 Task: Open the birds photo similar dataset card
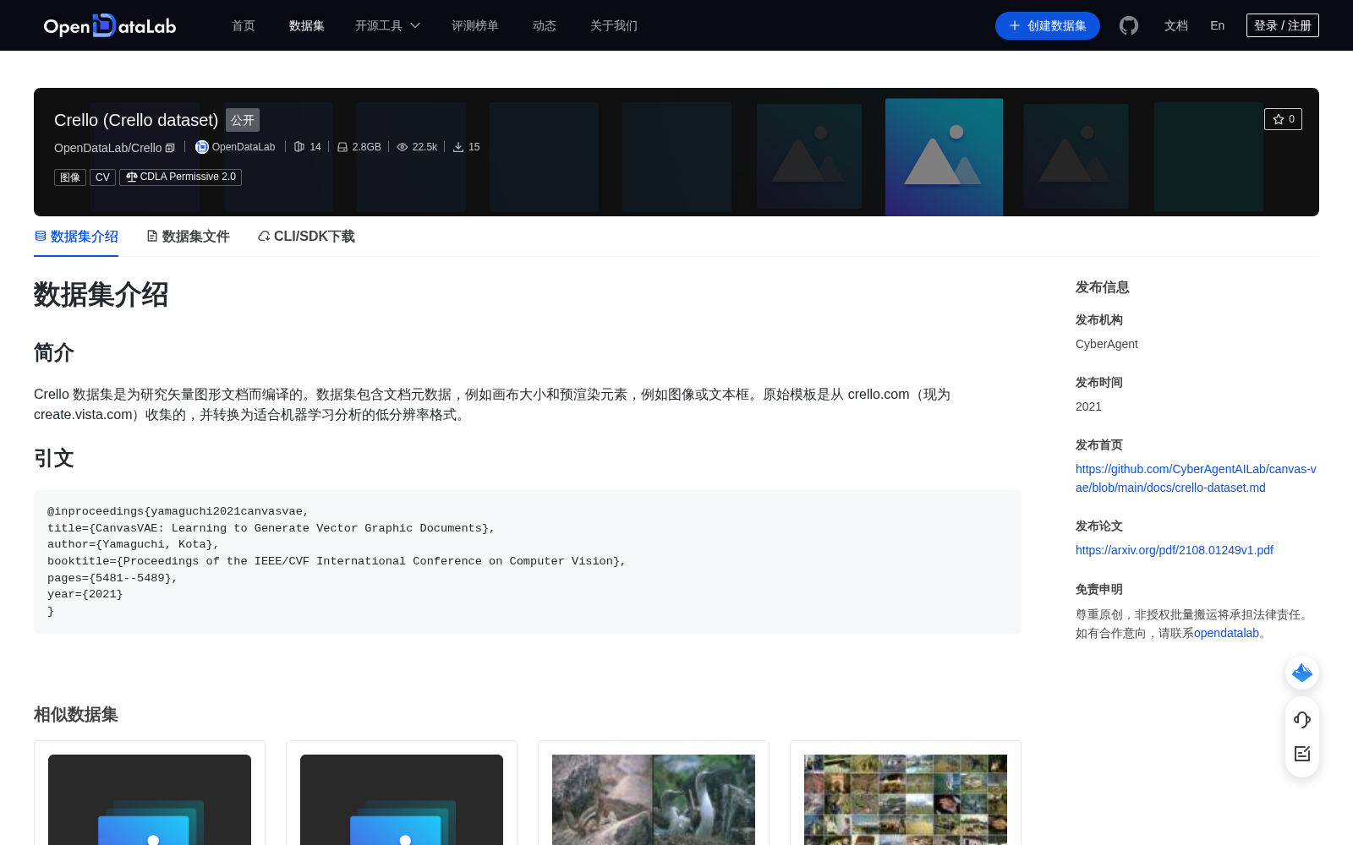pyautogui.click(x=654, y=793)
